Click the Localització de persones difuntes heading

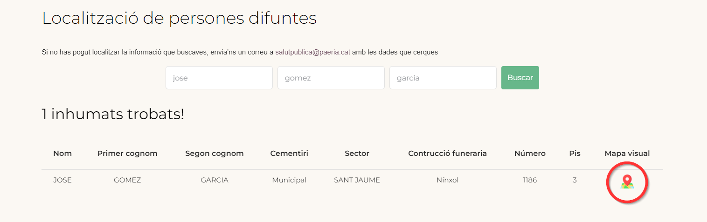pos(180,18)
